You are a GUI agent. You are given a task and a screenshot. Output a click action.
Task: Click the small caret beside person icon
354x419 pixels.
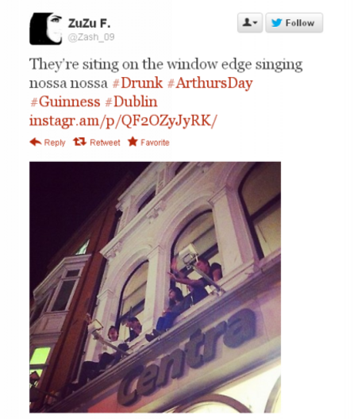[x=255, y=23]
